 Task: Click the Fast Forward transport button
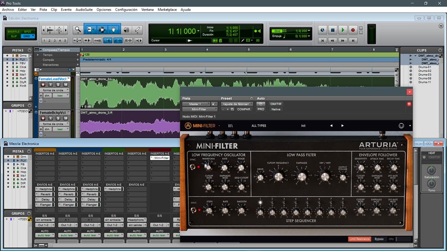coord(343,40)
